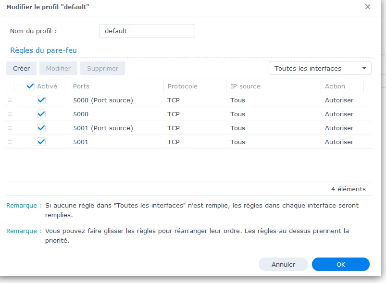Click the Annuler button
Viewport: 386px width, 283px height.
(283, 264)
